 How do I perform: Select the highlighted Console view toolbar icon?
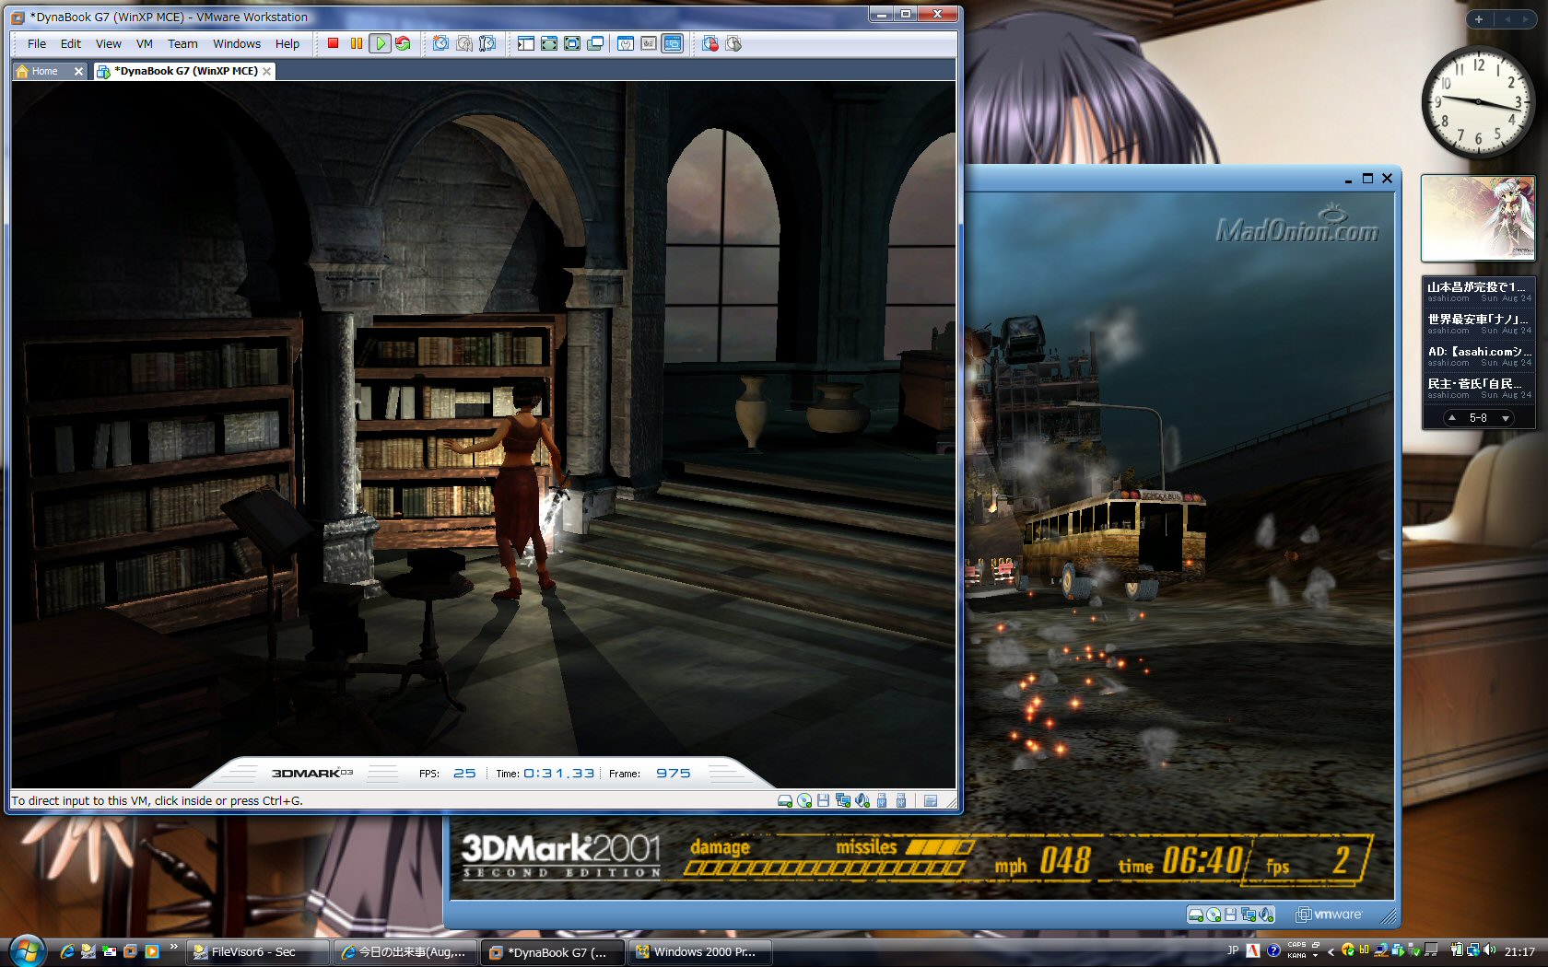[673, 43]
